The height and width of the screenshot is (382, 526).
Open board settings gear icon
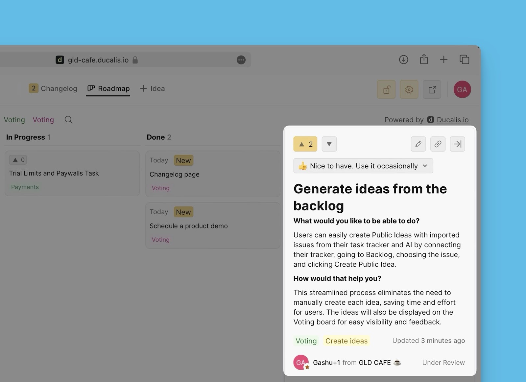pos(409,89)
